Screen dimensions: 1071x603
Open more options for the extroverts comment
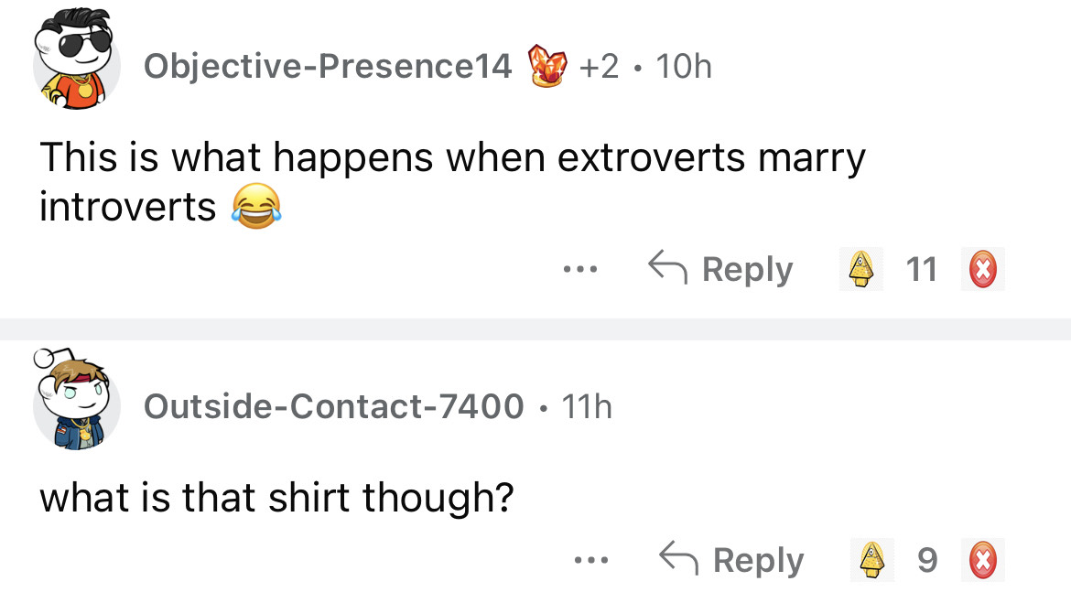point(580,269)
